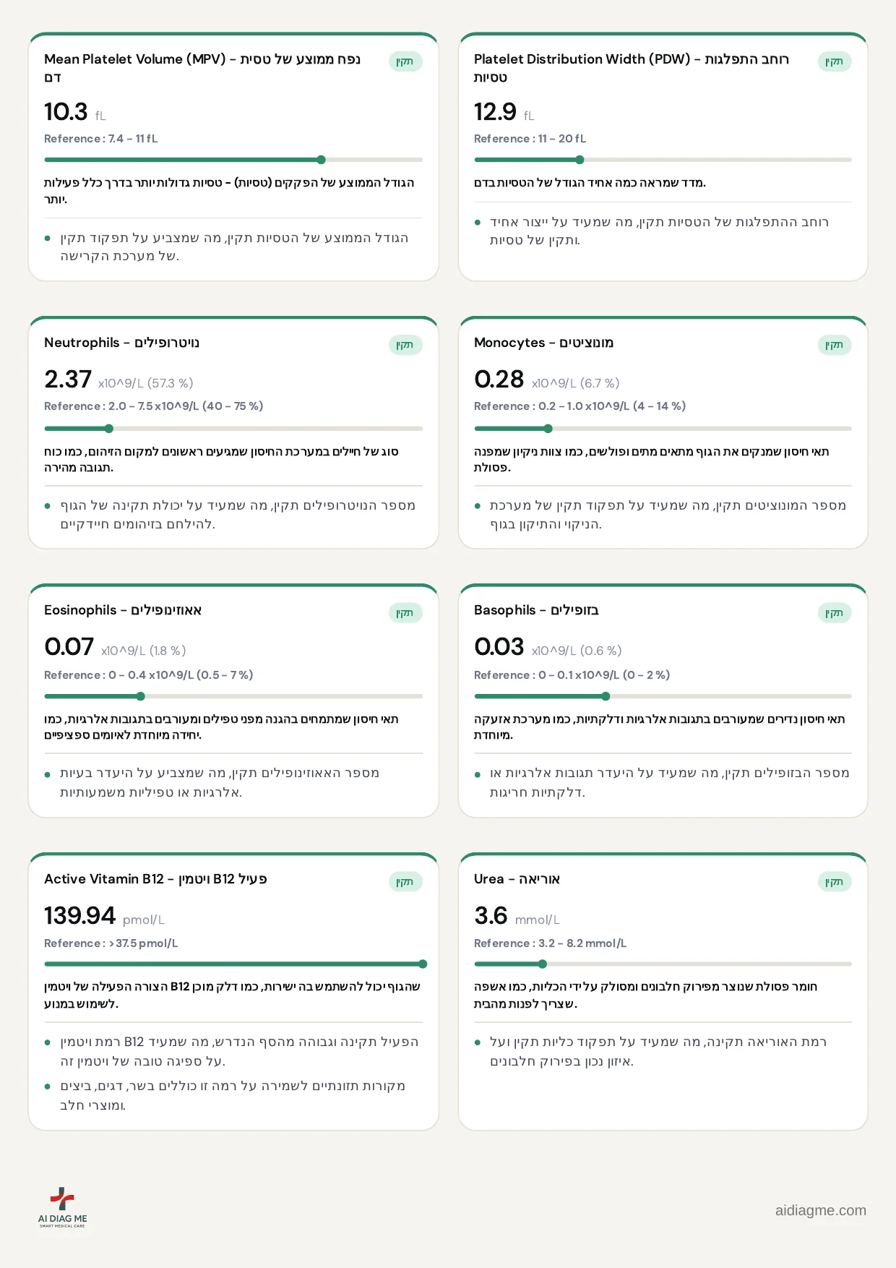This screenshot has height=1268, width=896.
Task: Click the Neutrophils range bar marker
Action: point(109,429)
